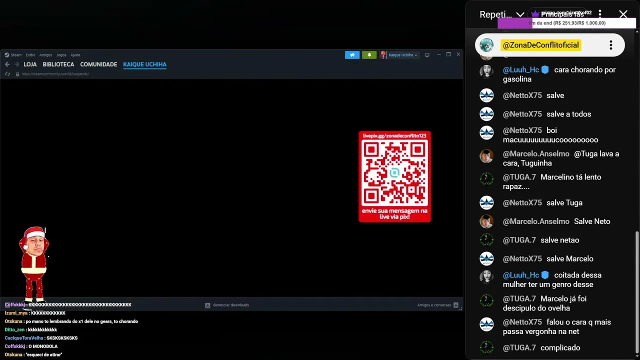Click the live chat vertical scrollbar

click(636, 292)
